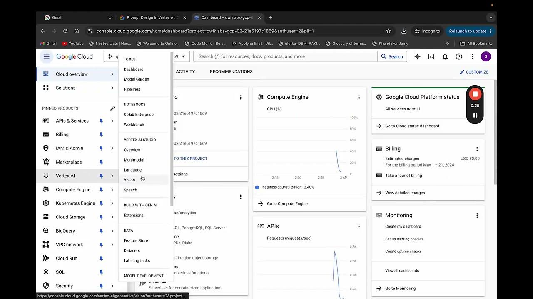The width and height of the screenshot is (533, 299).
Task: Click the edit pinned products pencil icon
Action: pyautogui.click(x=112, y=108)
